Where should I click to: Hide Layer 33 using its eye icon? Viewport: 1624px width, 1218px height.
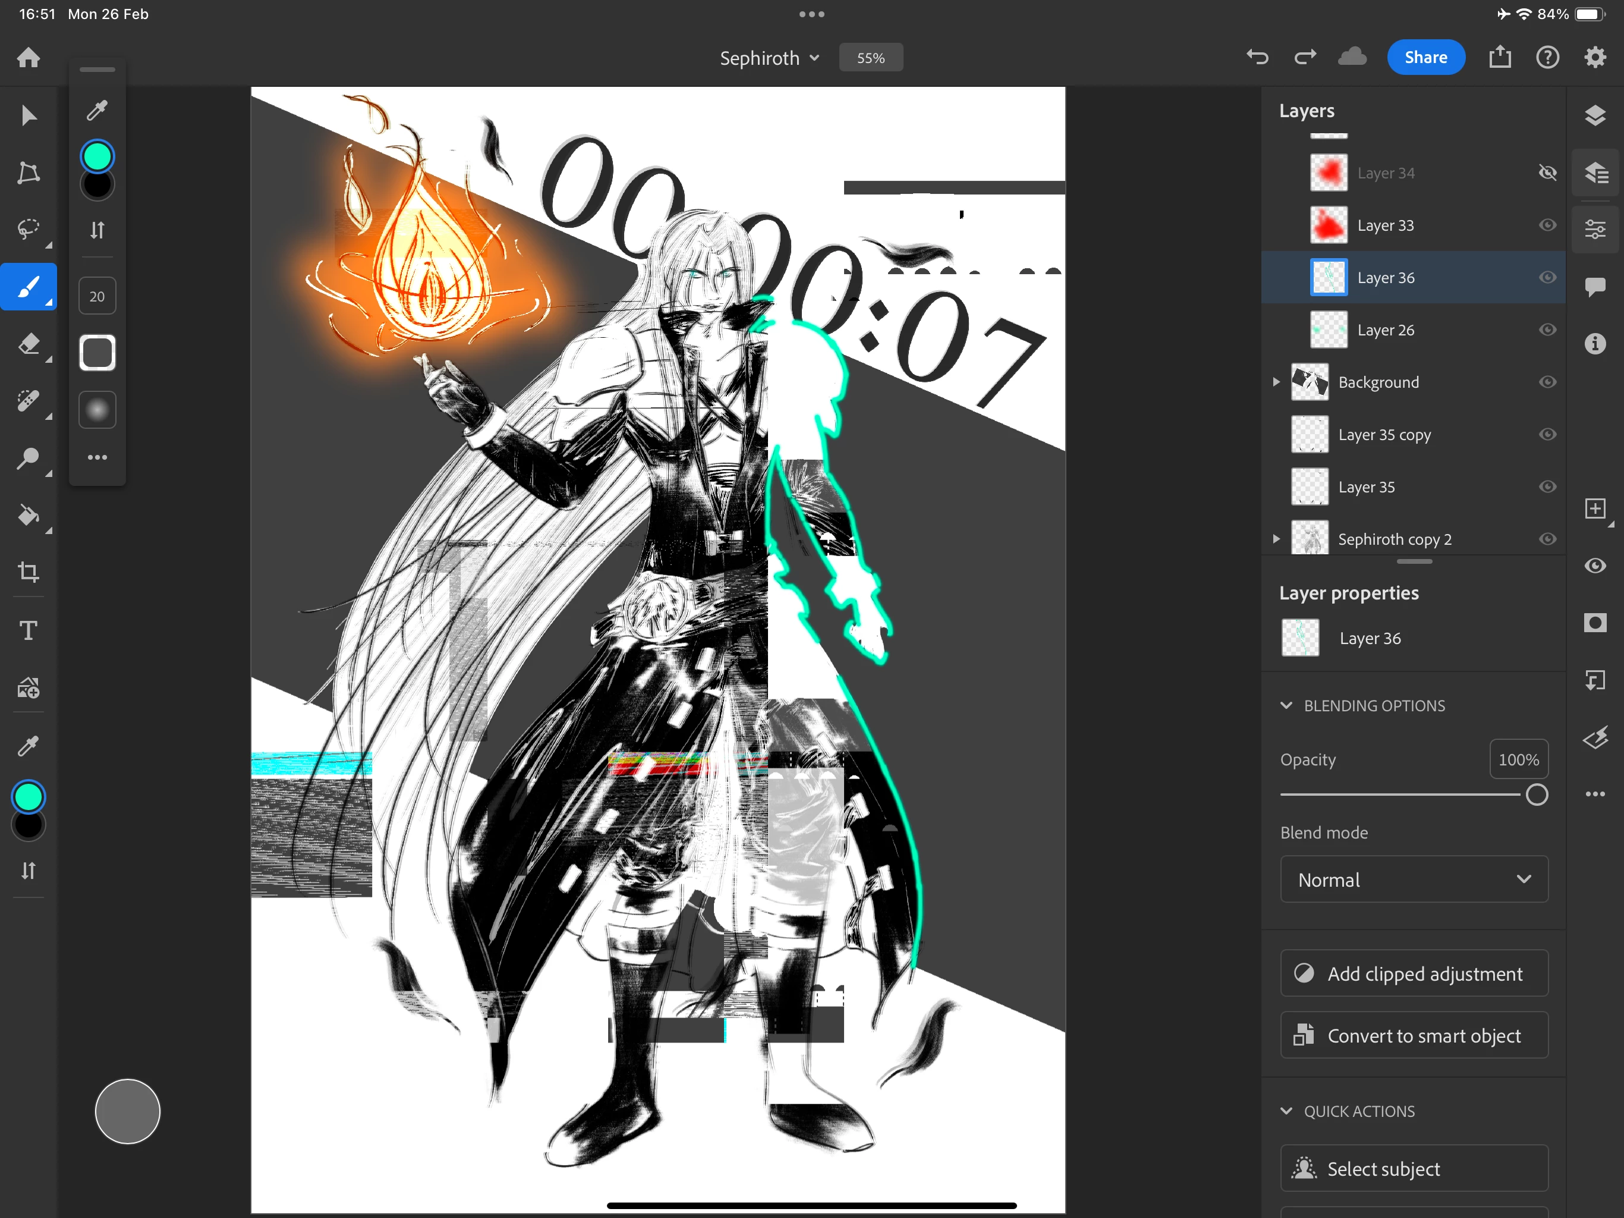(1547, 225)
